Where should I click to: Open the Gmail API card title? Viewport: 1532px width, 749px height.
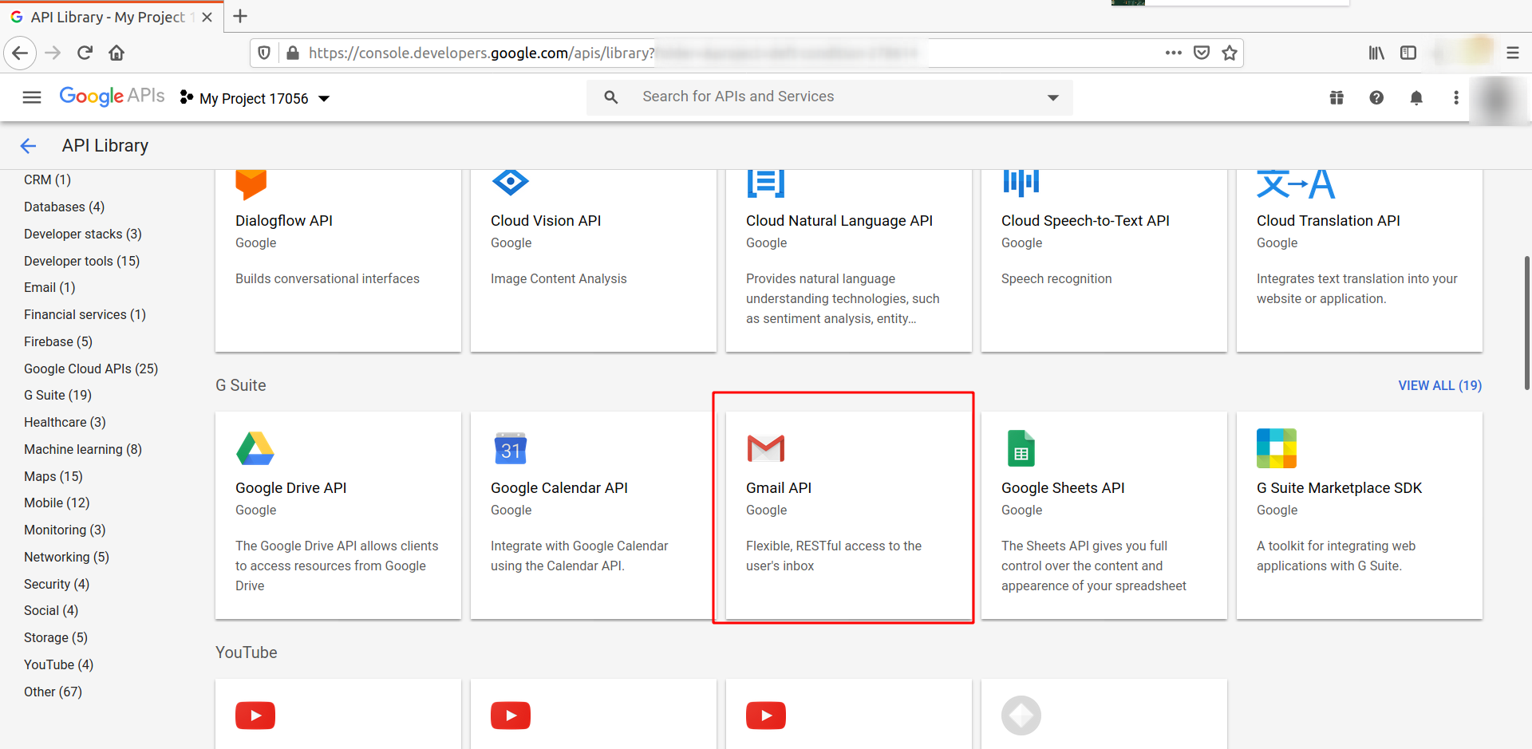[x=779, y=488]
